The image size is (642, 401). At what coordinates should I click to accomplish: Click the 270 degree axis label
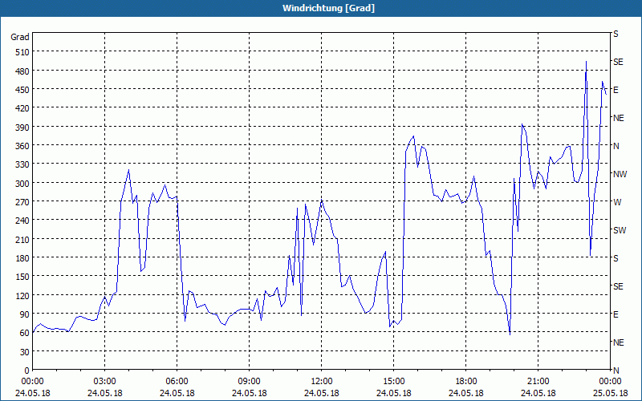click(22, 202)
